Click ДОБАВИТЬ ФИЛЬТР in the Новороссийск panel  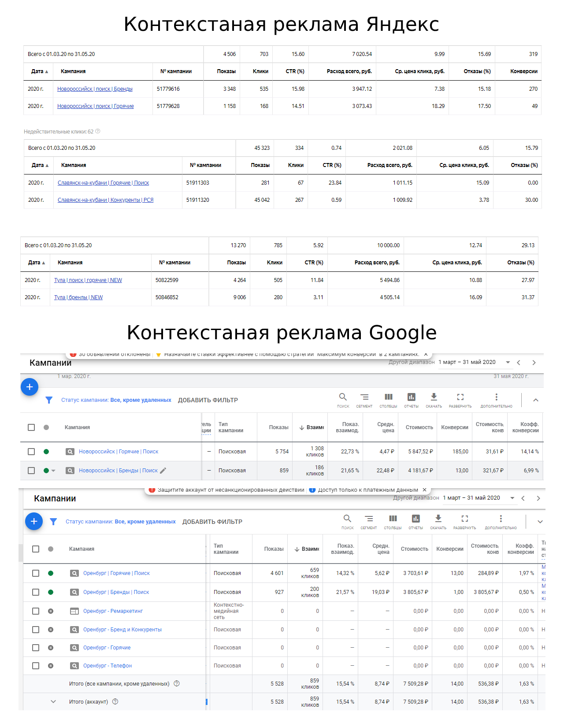208,400
